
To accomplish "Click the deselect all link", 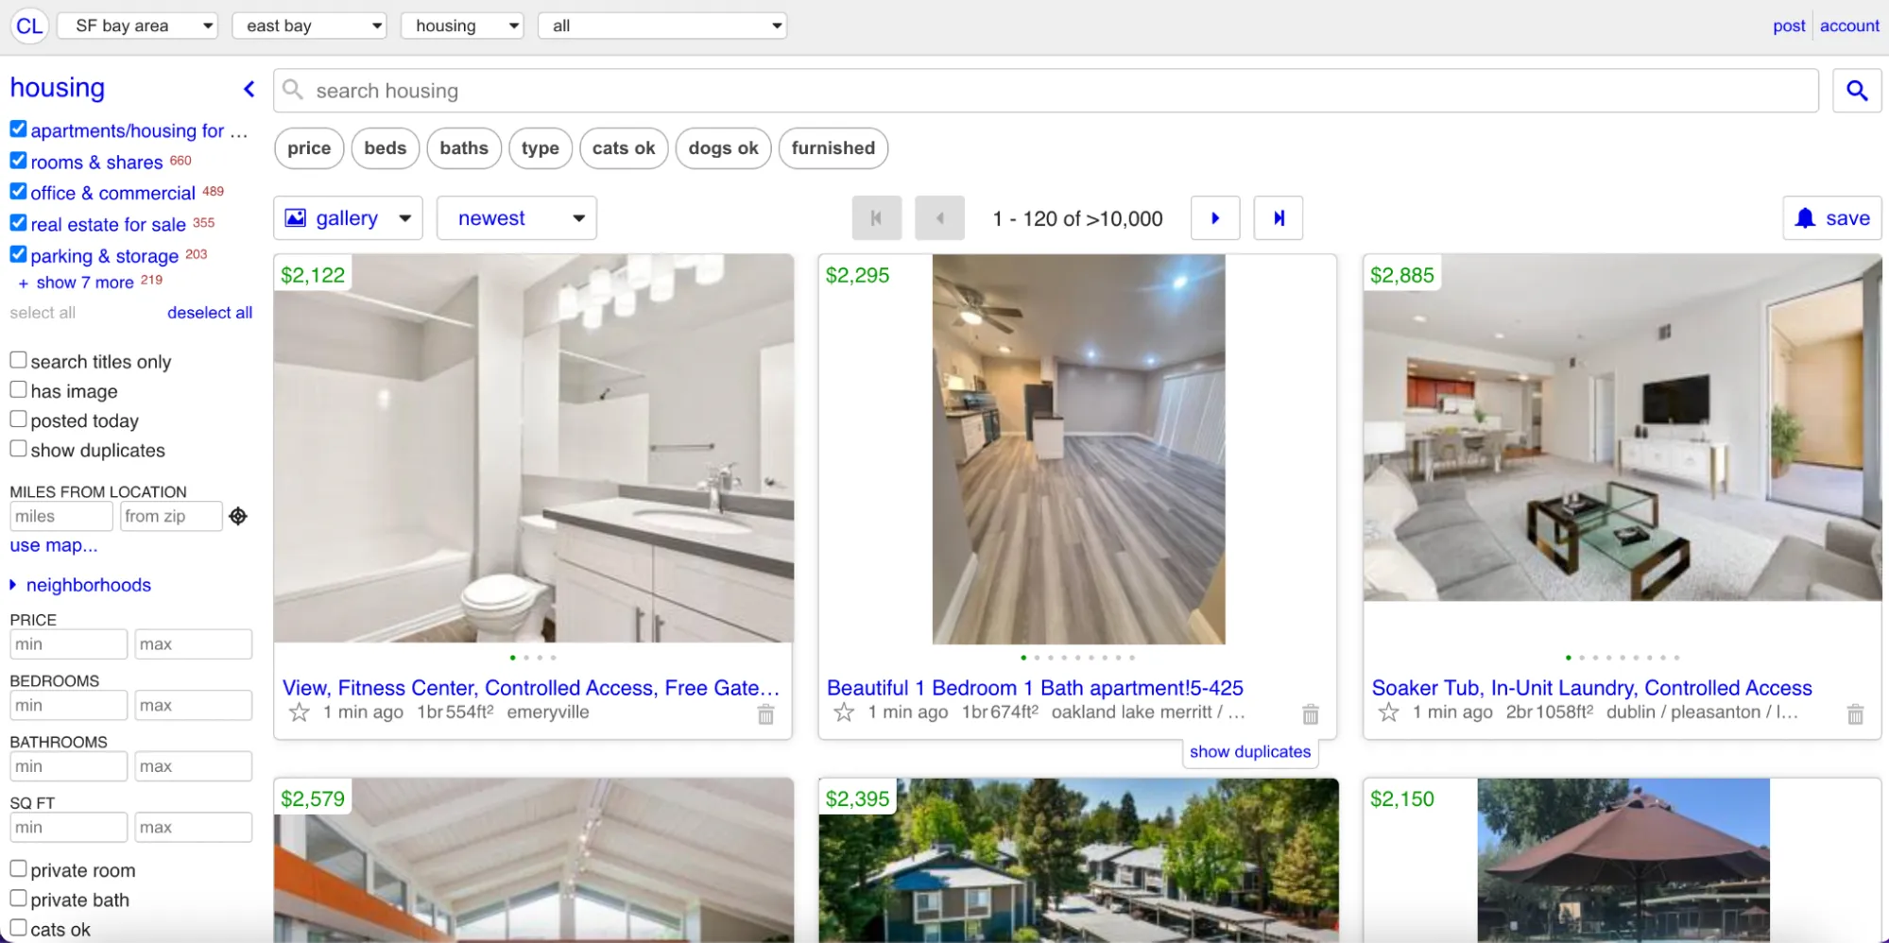I will (x=210, y=313).
